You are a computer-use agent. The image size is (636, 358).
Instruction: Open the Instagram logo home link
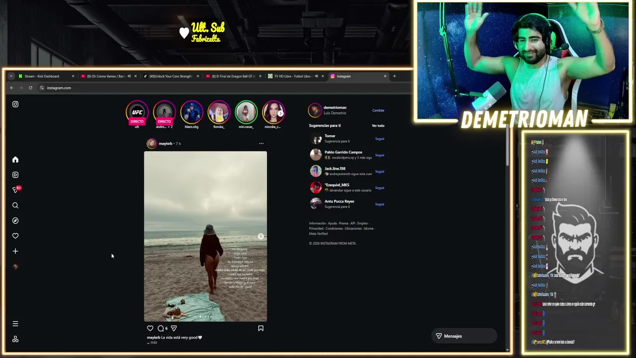[15, 104]
